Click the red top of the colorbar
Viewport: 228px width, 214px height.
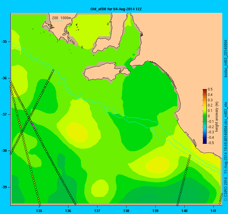(205, 90)
